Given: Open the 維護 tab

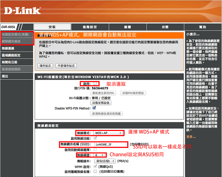Looking at the screenshot, I should pyautogui.click(x=128, y=27).
